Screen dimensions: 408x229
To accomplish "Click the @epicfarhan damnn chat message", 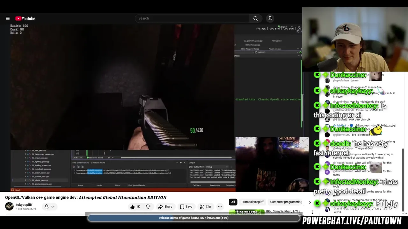I will 346,80.
